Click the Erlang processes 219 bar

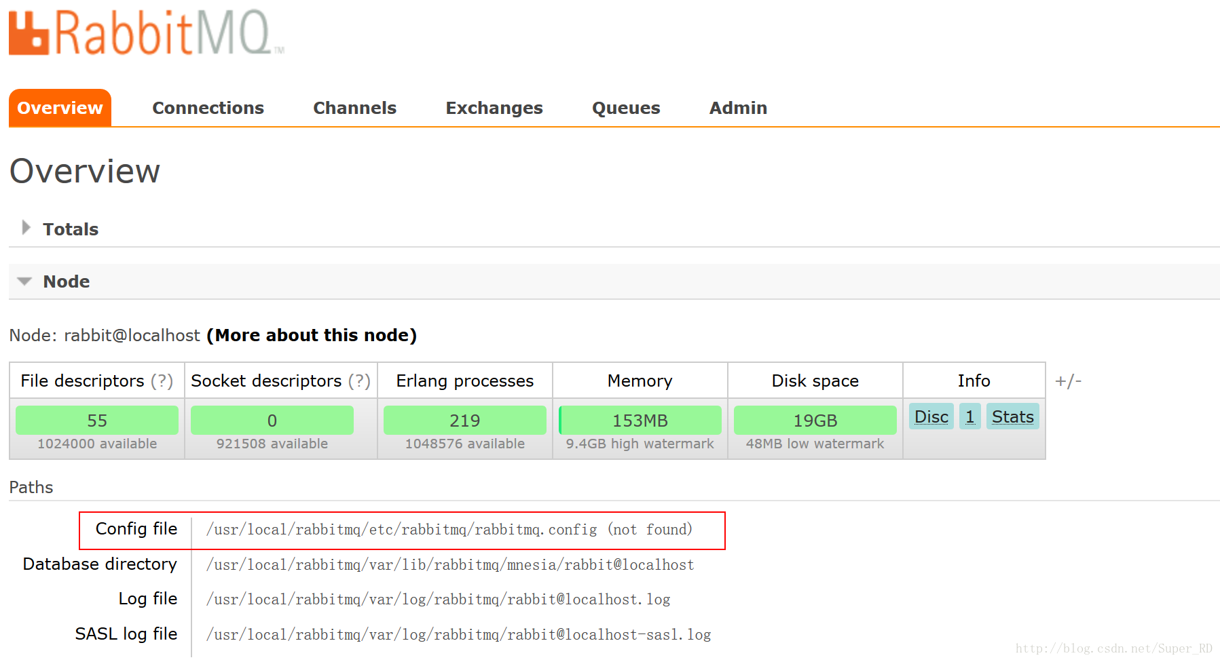[465, 421]
